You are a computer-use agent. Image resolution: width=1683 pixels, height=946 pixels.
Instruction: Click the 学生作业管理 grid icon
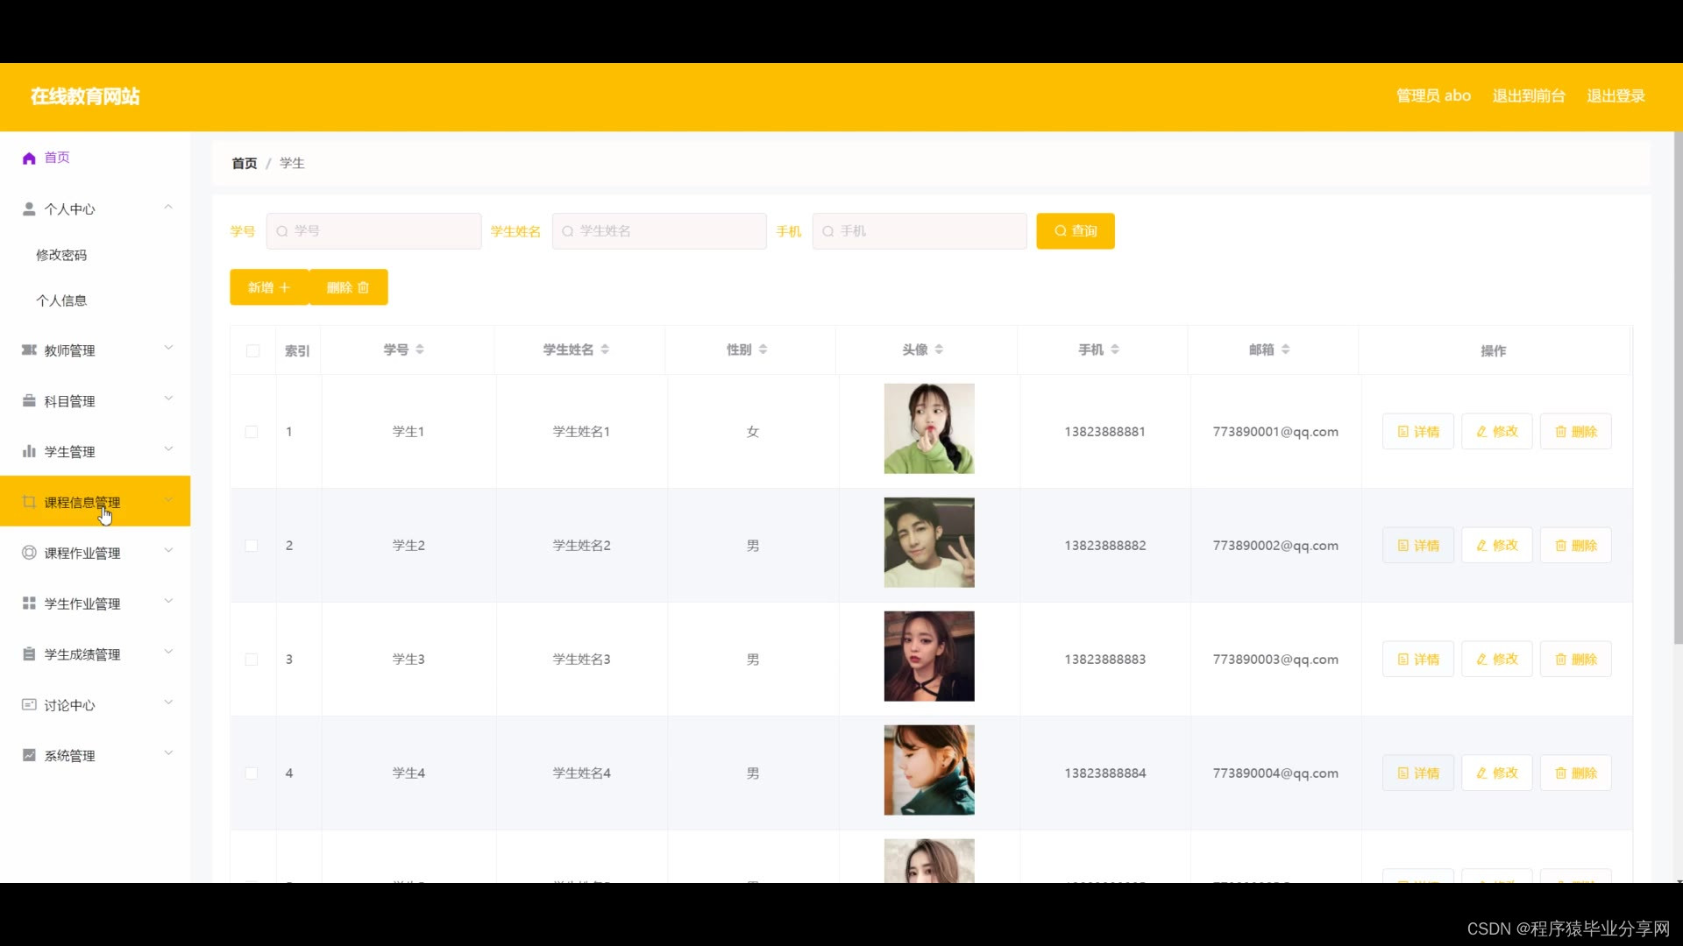[29, 604]
